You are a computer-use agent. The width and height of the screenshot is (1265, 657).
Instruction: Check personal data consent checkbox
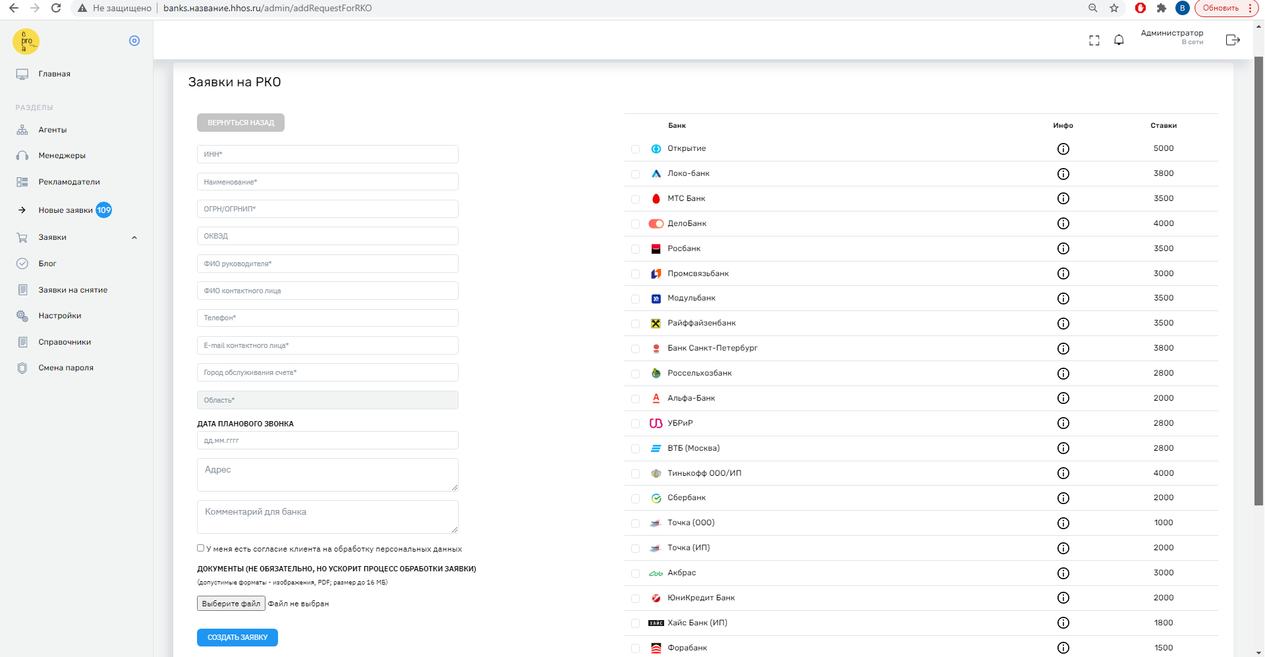click(200, 548)
